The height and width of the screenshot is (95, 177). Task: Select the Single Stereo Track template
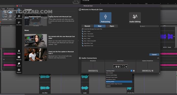(120, 46)
